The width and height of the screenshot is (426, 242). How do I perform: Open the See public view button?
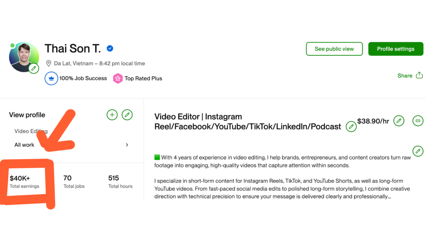tap(334, 49)
